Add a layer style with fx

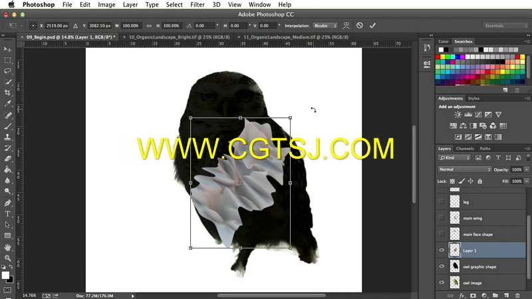(x=462, y=296)
